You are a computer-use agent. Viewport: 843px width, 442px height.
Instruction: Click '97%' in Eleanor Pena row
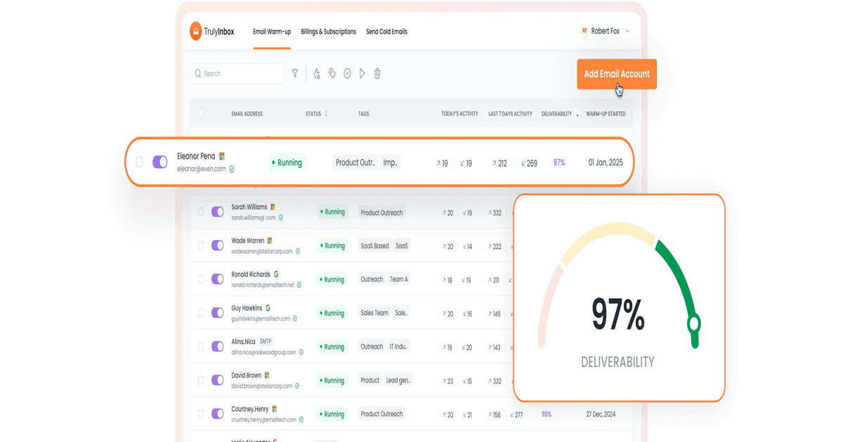pos(559,163)
